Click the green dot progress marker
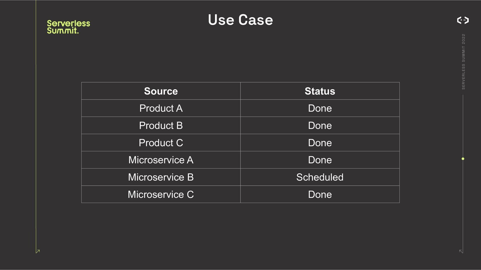Image resolution: width=481 pixels, height=270 pixels. (463, 159)
